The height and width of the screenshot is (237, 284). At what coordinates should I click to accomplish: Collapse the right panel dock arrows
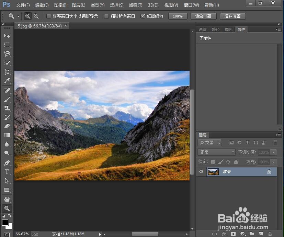(279, 24)
